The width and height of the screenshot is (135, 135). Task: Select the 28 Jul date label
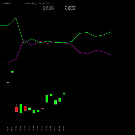[12, 129]
